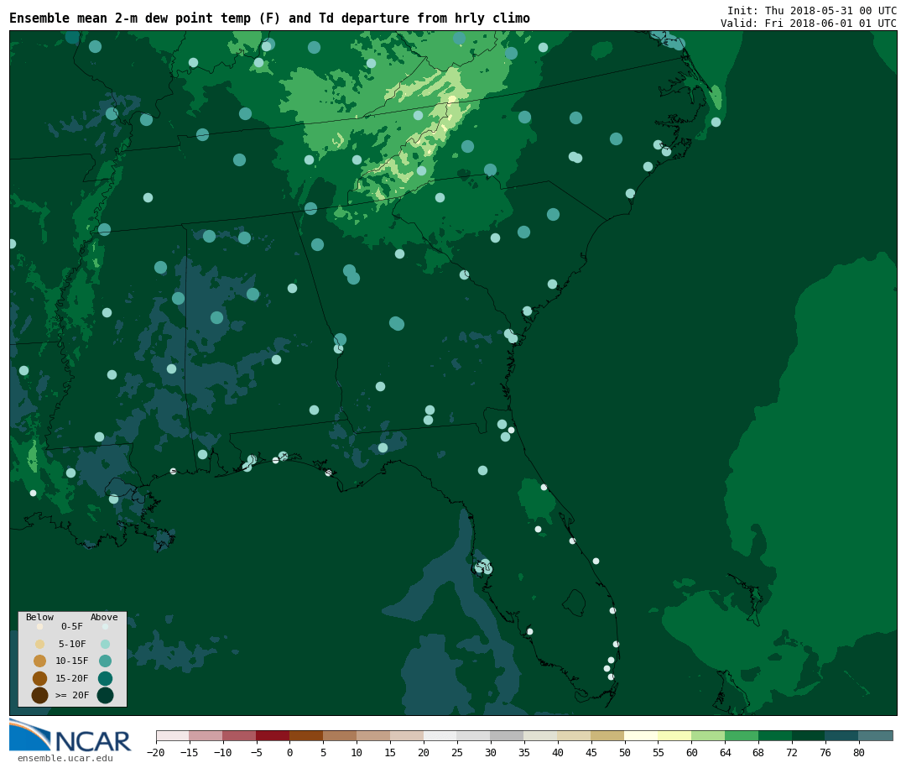Image resolution: width=906 pixels, height=768 pixels.
Task: Select the -15 to -10 colorbar swatch
Action: 206,736
